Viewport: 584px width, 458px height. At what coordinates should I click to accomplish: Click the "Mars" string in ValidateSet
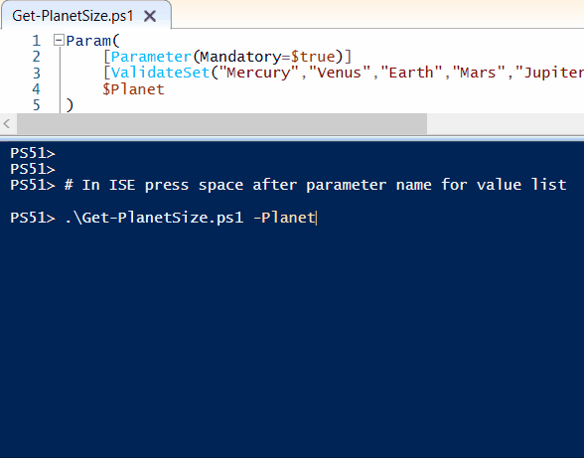[x=479, y=73]
